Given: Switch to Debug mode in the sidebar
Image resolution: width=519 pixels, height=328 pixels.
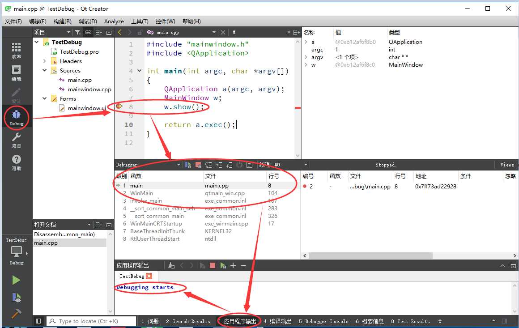Looking at the screenshot, I should pyautogui.click(x=16, y=118).
